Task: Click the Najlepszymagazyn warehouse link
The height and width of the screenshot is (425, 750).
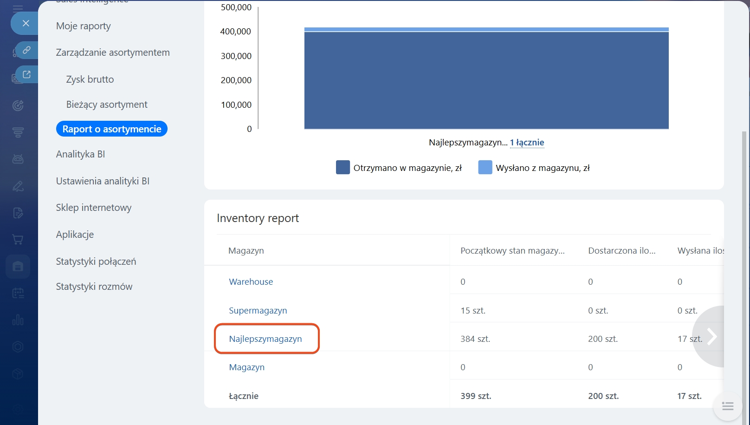Action: coord(265,339)
